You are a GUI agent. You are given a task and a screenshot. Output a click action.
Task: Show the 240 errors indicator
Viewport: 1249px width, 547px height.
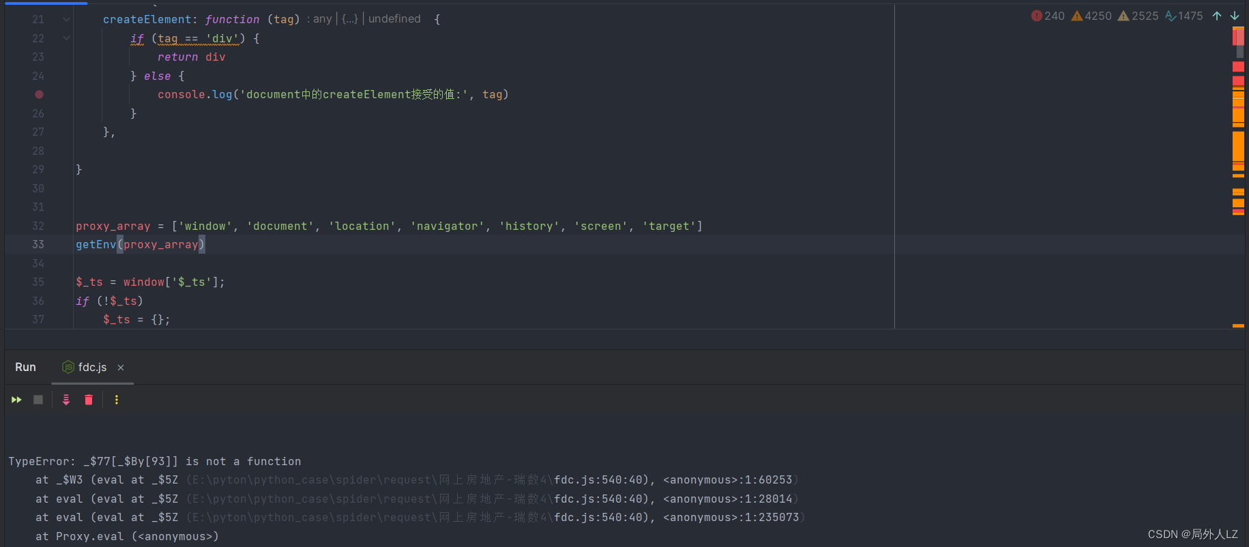pos(1048,16)
